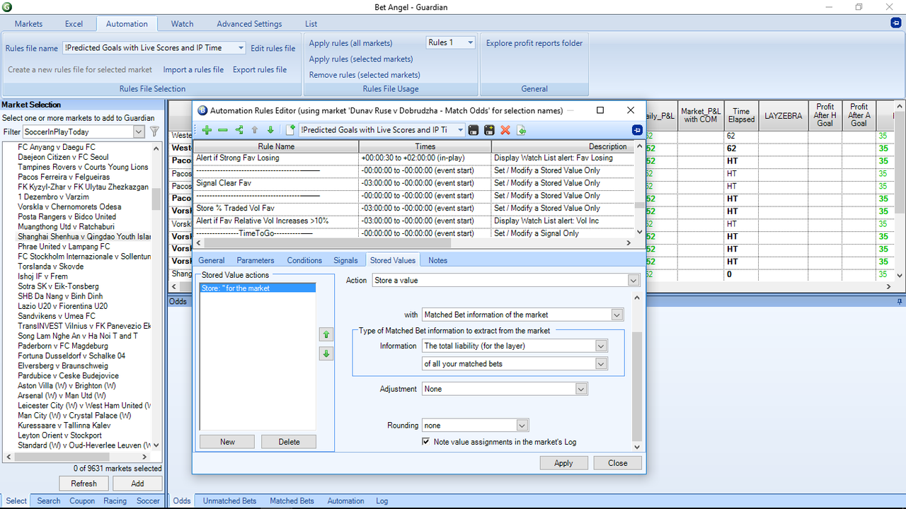The width and height of the screenshot is (906, 509).
Task: Switch to General tab in rules editor
Action: coord(212,260)
